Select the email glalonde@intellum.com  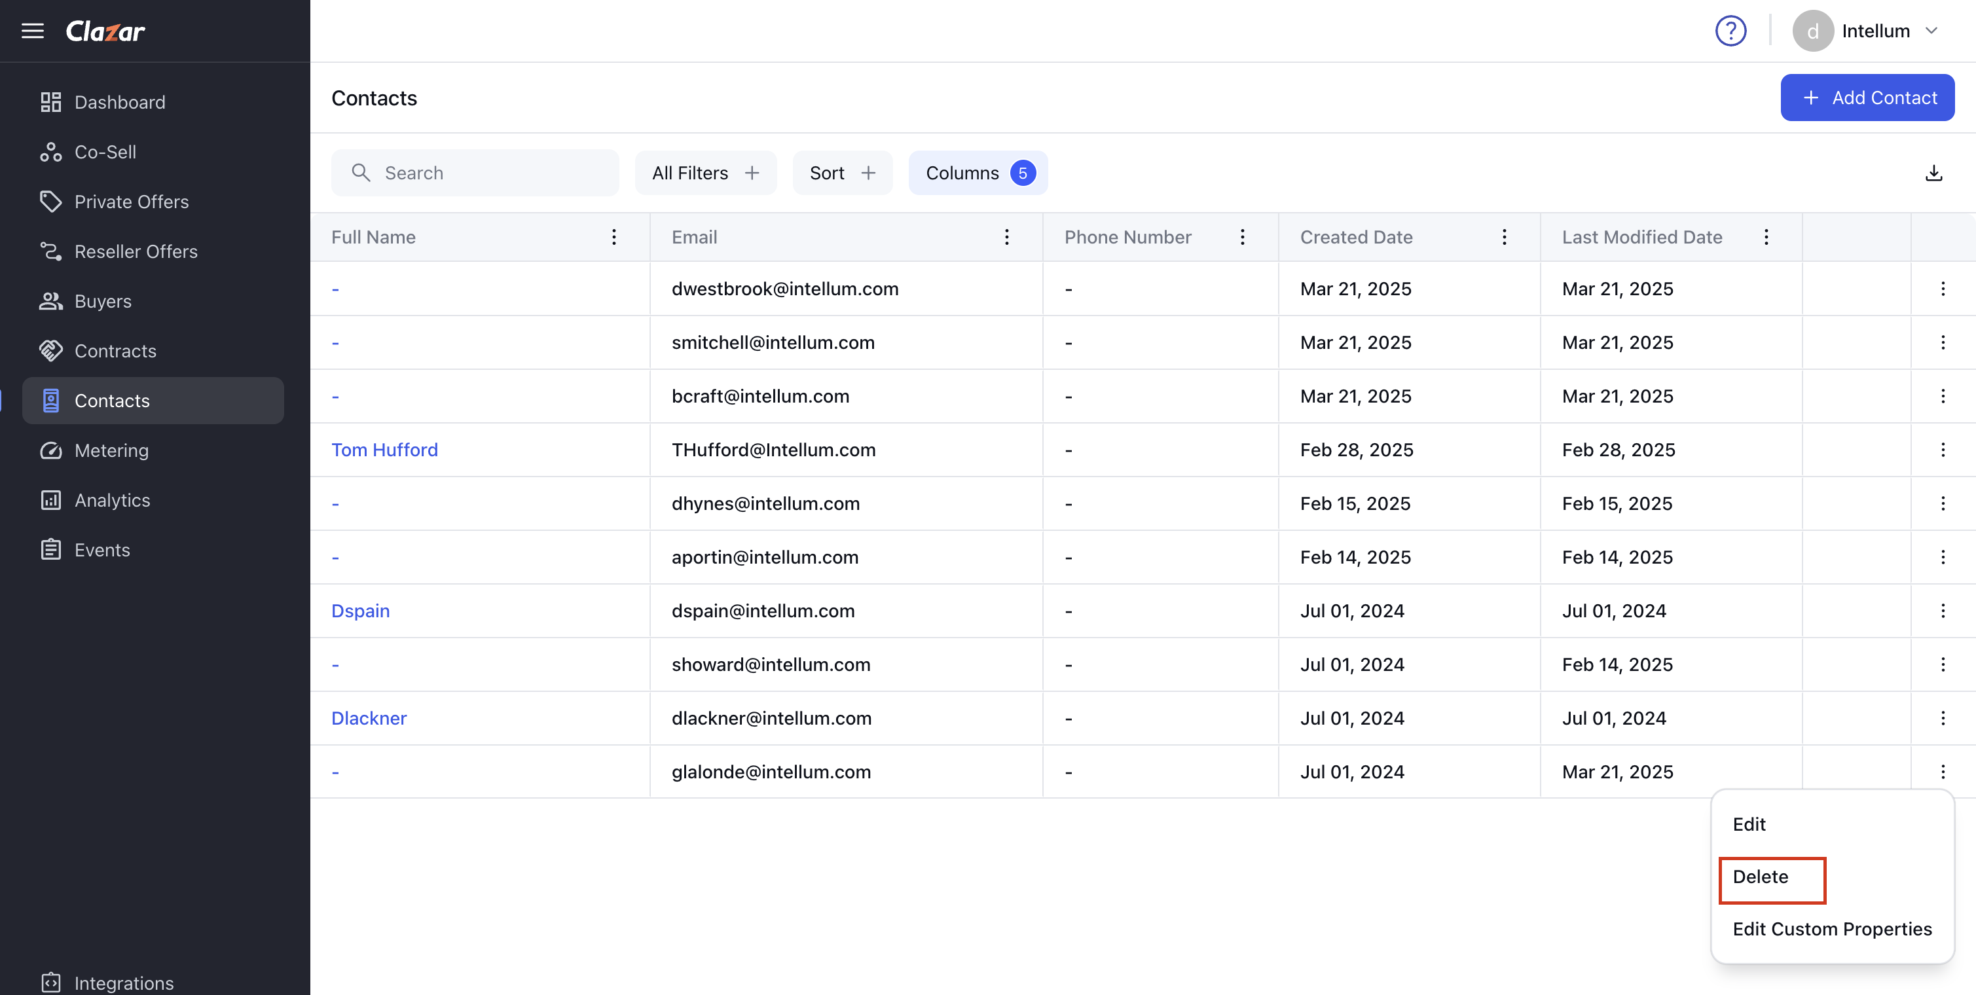point(771,772)
